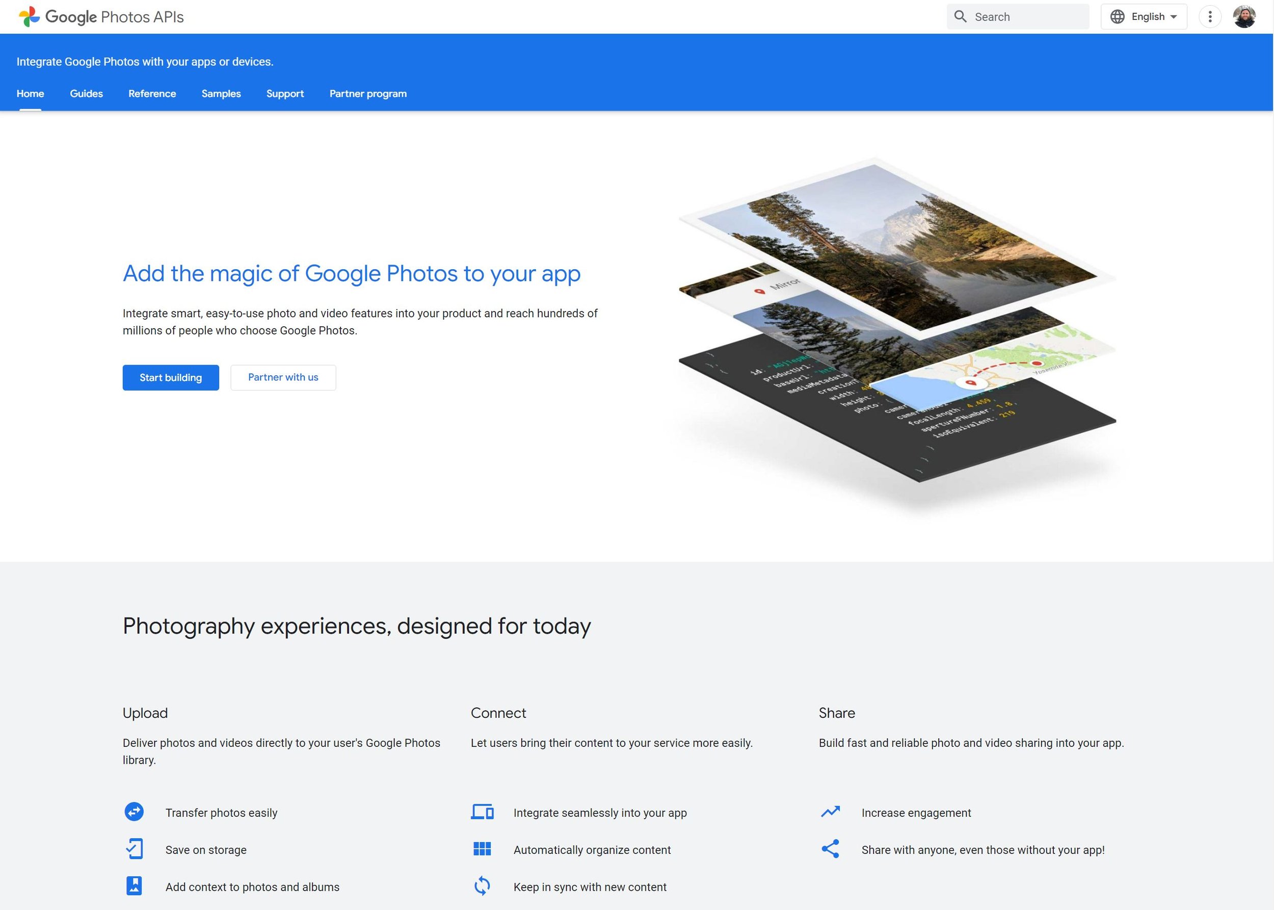Click the Add context bookmark photo icon

pos(134,886)
